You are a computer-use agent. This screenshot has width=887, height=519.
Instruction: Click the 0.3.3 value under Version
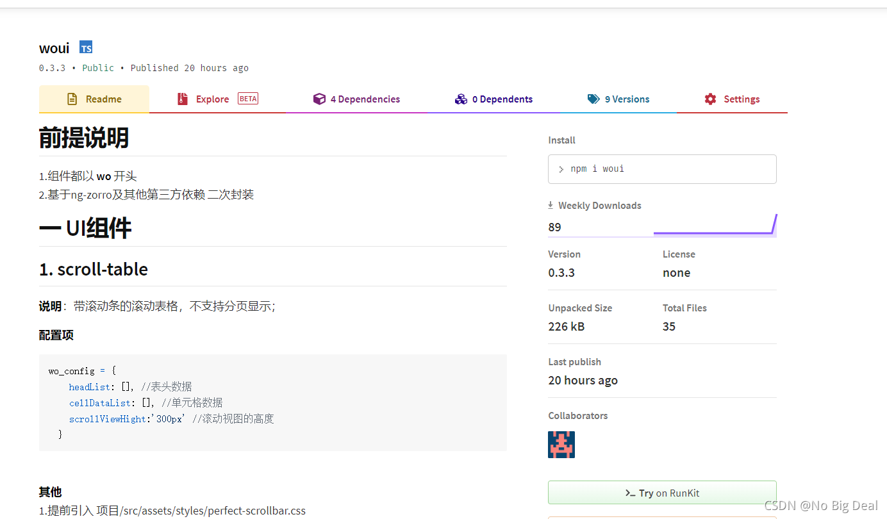pyautogui.click(x=561, y=272)
